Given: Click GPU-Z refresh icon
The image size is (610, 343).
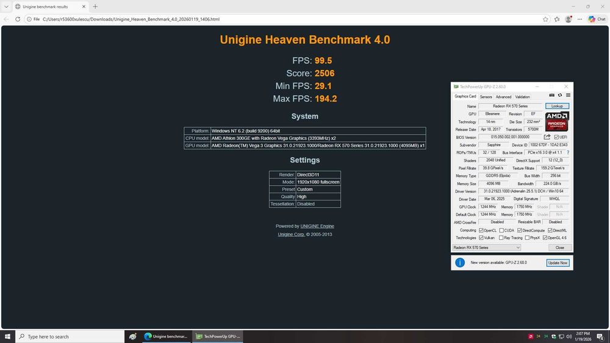Looking at the screenshot, I should coord(560,95).
